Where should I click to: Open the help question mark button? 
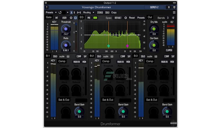coord(47,7)
